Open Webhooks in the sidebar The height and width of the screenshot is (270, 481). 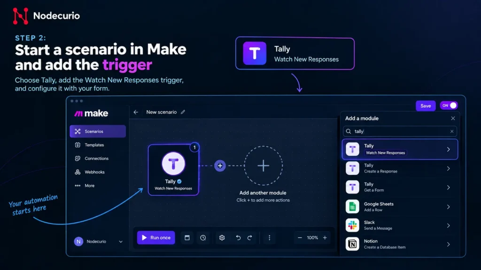point(98,172)
